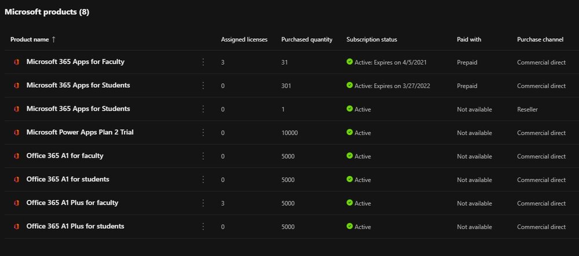Click the Active: Expires on 4/5/2021 text
The width and height of the screenshot is (579, 256).
pyautogui.click(x=391, y=62)
